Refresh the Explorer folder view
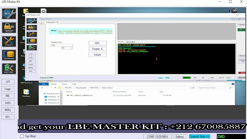 coord(193,88)
